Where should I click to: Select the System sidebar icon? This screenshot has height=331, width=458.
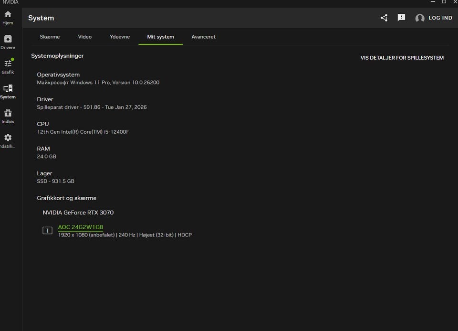click(8, 92)
